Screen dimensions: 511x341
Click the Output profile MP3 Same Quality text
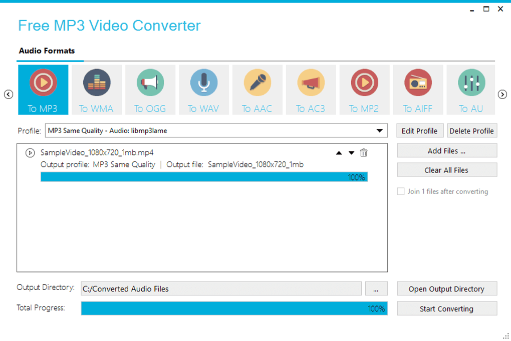98,164
